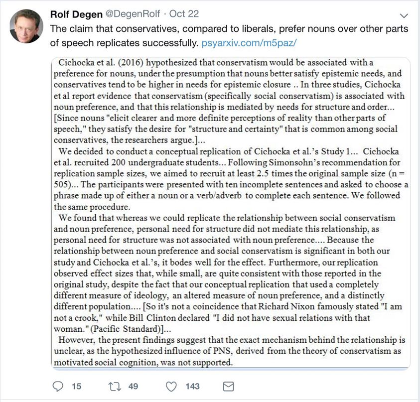This screenshot has height=402, width=420.
Task: Click the reply speech bubble icon
Action: 59,386
